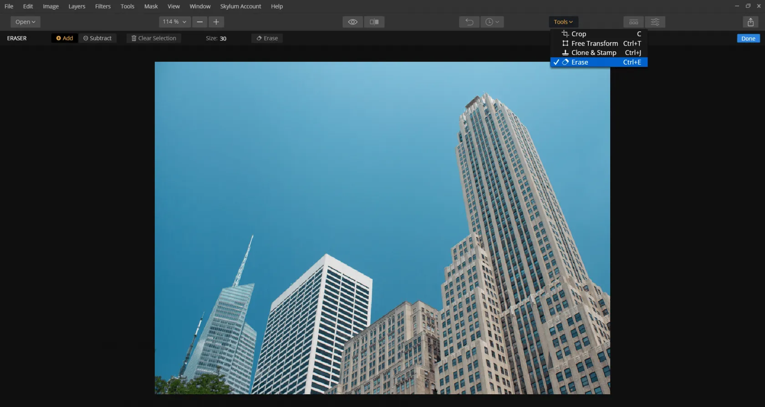Click the zoom out minus button
Viewport: 765px width, 407px height.
[x=199, y=22]
